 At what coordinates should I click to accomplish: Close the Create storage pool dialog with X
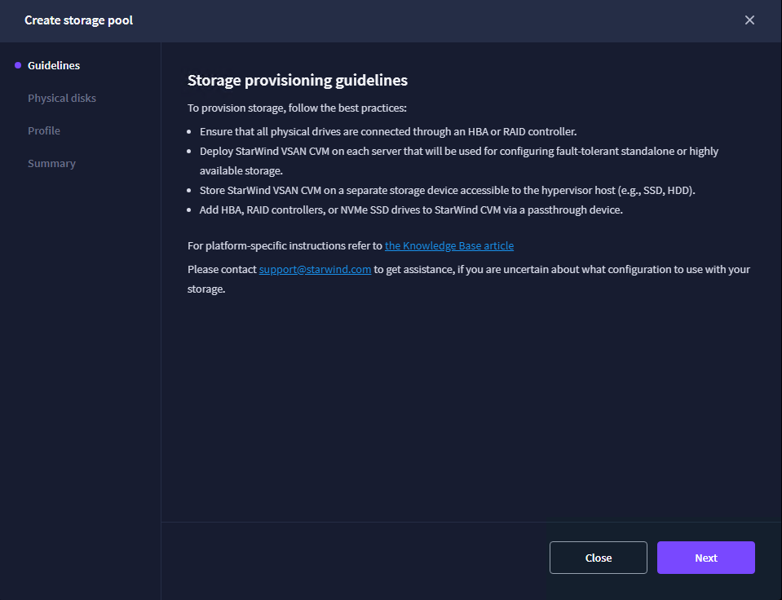749,20
